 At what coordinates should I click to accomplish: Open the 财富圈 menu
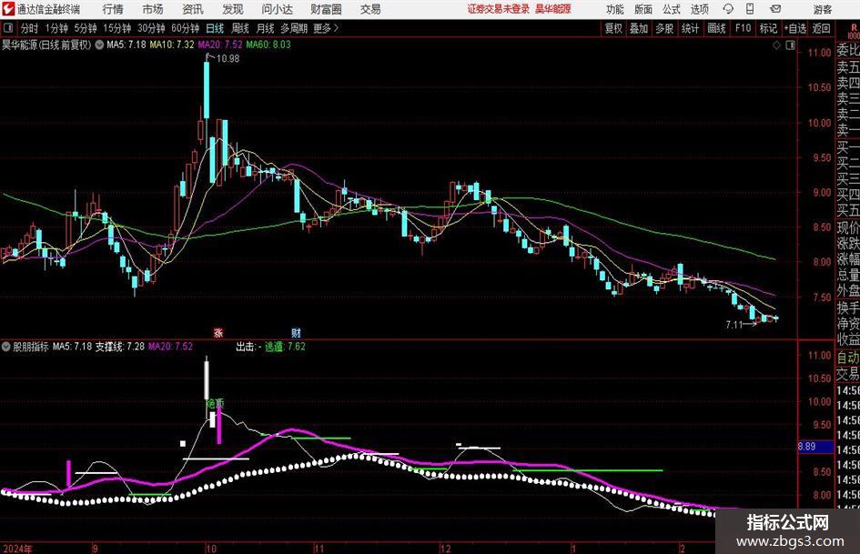pyautogui.click(x=326, y=9)
